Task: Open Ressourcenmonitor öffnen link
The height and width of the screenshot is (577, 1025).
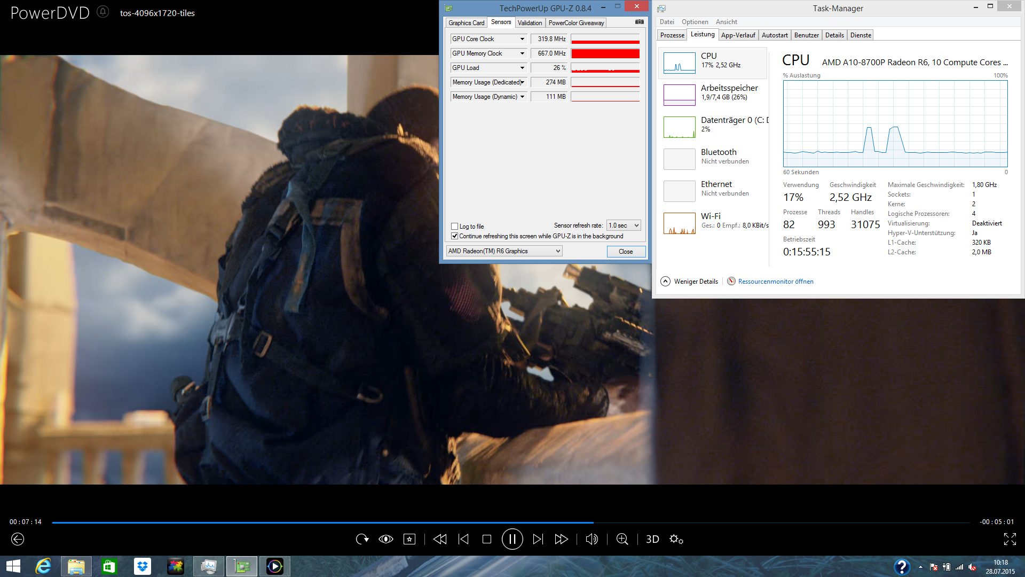Action: tap(775, 282)
